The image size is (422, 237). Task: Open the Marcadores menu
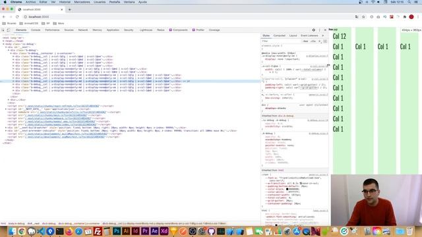(82, 2)
